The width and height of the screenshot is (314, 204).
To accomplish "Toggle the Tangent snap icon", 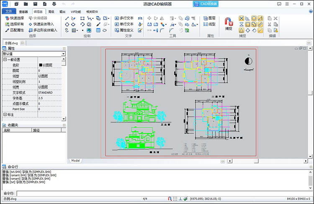I will tap(254, 31).
